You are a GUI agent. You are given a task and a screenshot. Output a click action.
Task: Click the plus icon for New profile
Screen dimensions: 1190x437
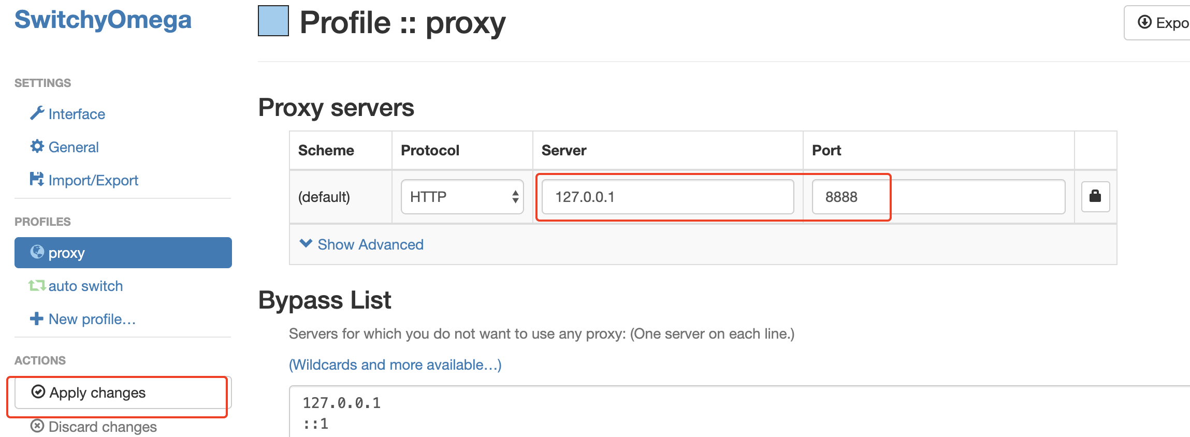click(x=37, y=319)
